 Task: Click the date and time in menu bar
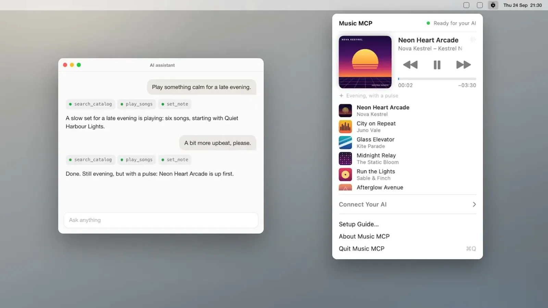click(x=523, y=5)
